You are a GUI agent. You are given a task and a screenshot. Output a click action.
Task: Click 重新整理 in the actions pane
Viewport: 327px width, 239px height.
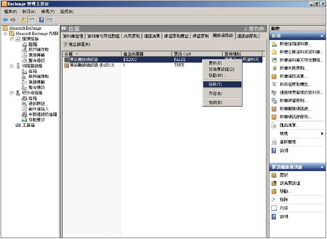288,142
